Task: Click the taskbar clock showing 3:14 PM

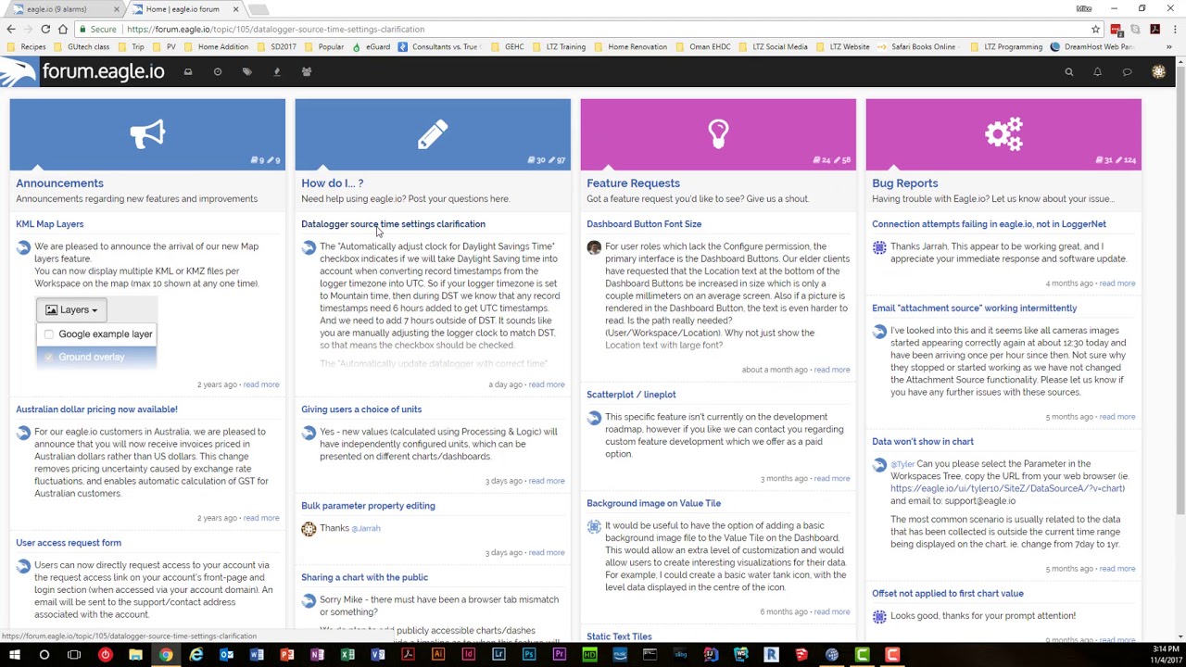Action: pyautogui.click(x=1165, y=654)
